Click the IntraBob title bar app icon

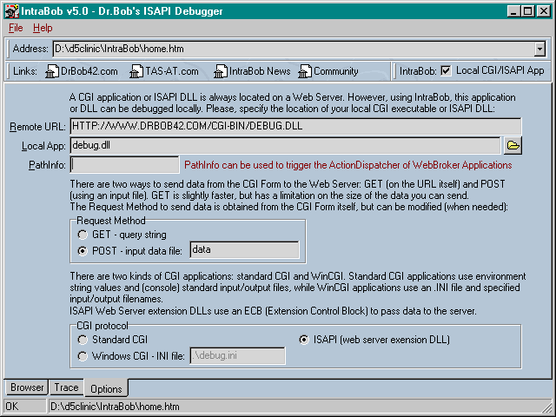tap(10, 11)
